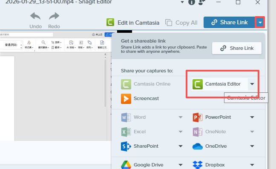Expand the Camtasia Editor dropdown arrow
276x169 pixels.
point(252,84)
